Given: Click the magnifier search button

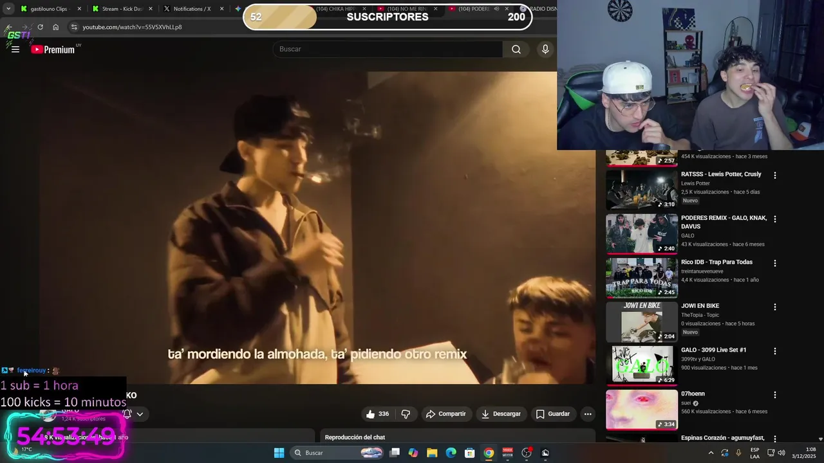Looking at the screenshot, I should [x=516, y=50].
